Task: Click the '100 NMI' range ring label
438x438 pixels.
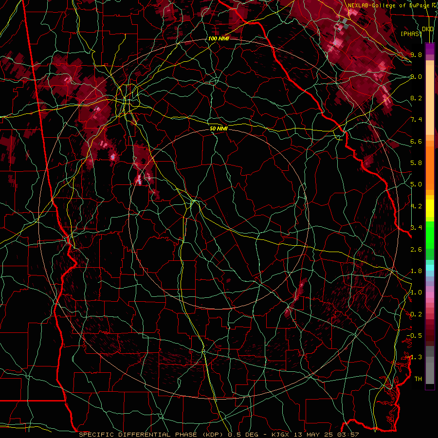Action: (x=219, y=38)
